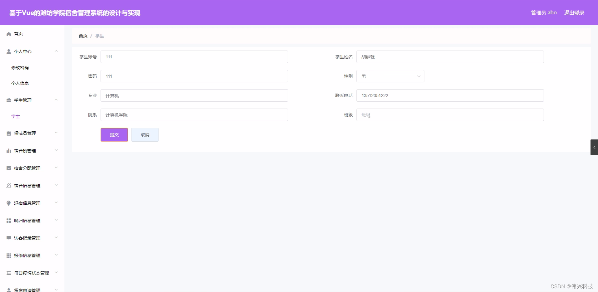Select the 访客记录管理 chat icon

click(8, 238)
